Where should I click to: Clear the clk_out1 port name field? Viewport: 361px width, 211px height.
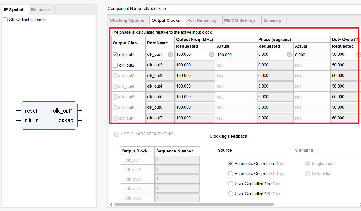[x=170, y=55]
